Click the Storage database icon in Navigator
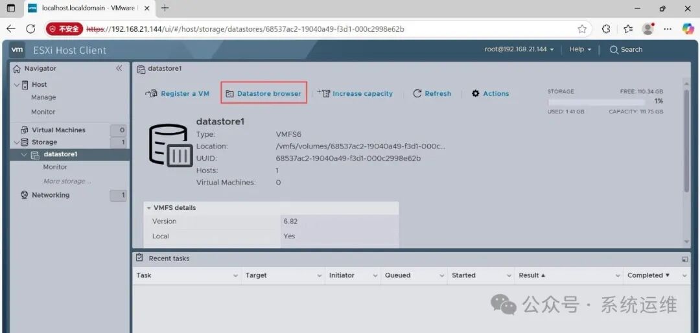 click(25, 143)
